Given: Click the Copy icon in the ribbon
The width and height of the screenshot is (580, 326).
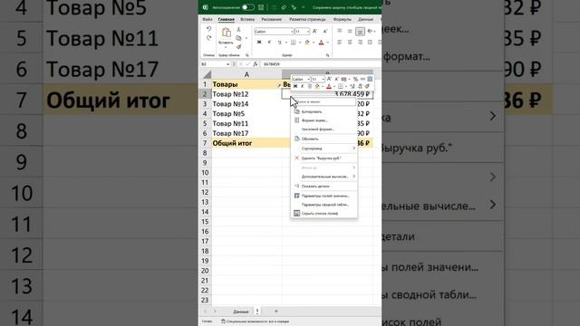Looking at the screenshot, I should (239, 38).
